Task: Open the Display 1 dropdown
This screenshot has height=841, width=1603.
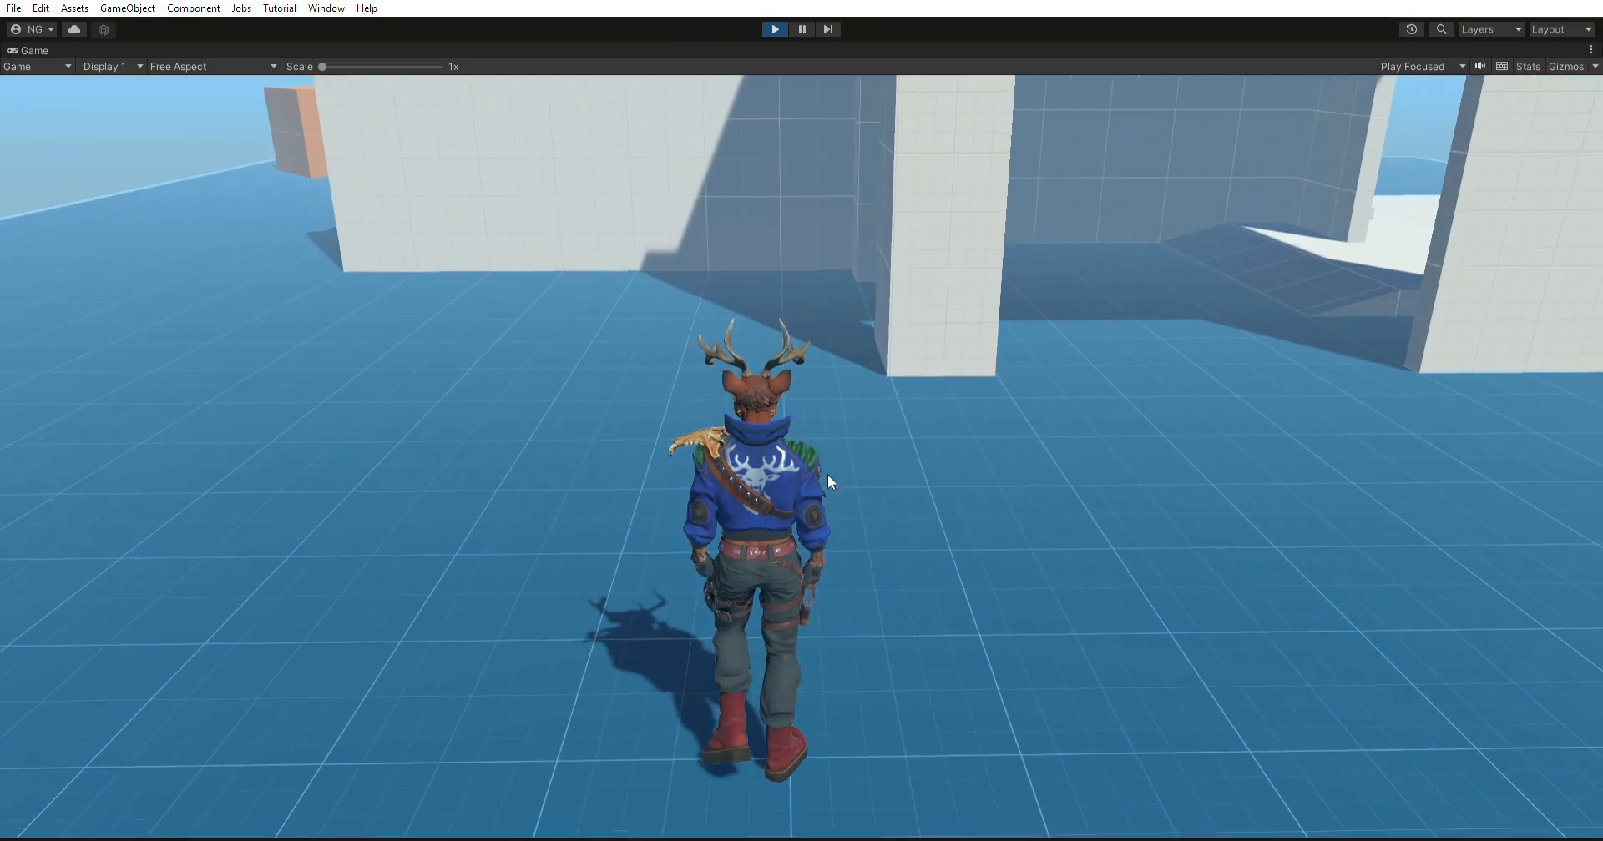Action: [x=113, y=67]
